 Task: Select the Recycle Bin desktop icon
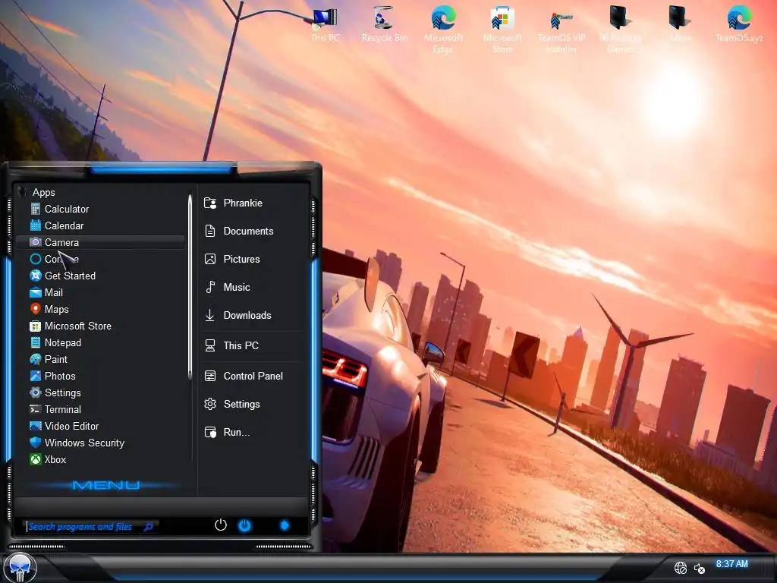pos(384,25)
